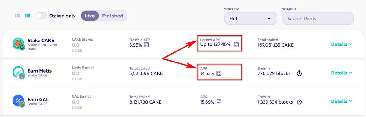Open Earn Metis APR calculator icon
The image size is (366, 117).
click(x=218, y=73)
